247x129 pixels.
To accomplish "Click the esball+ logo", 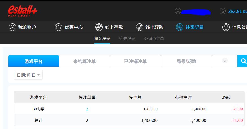I will click(x=23, y=11).
